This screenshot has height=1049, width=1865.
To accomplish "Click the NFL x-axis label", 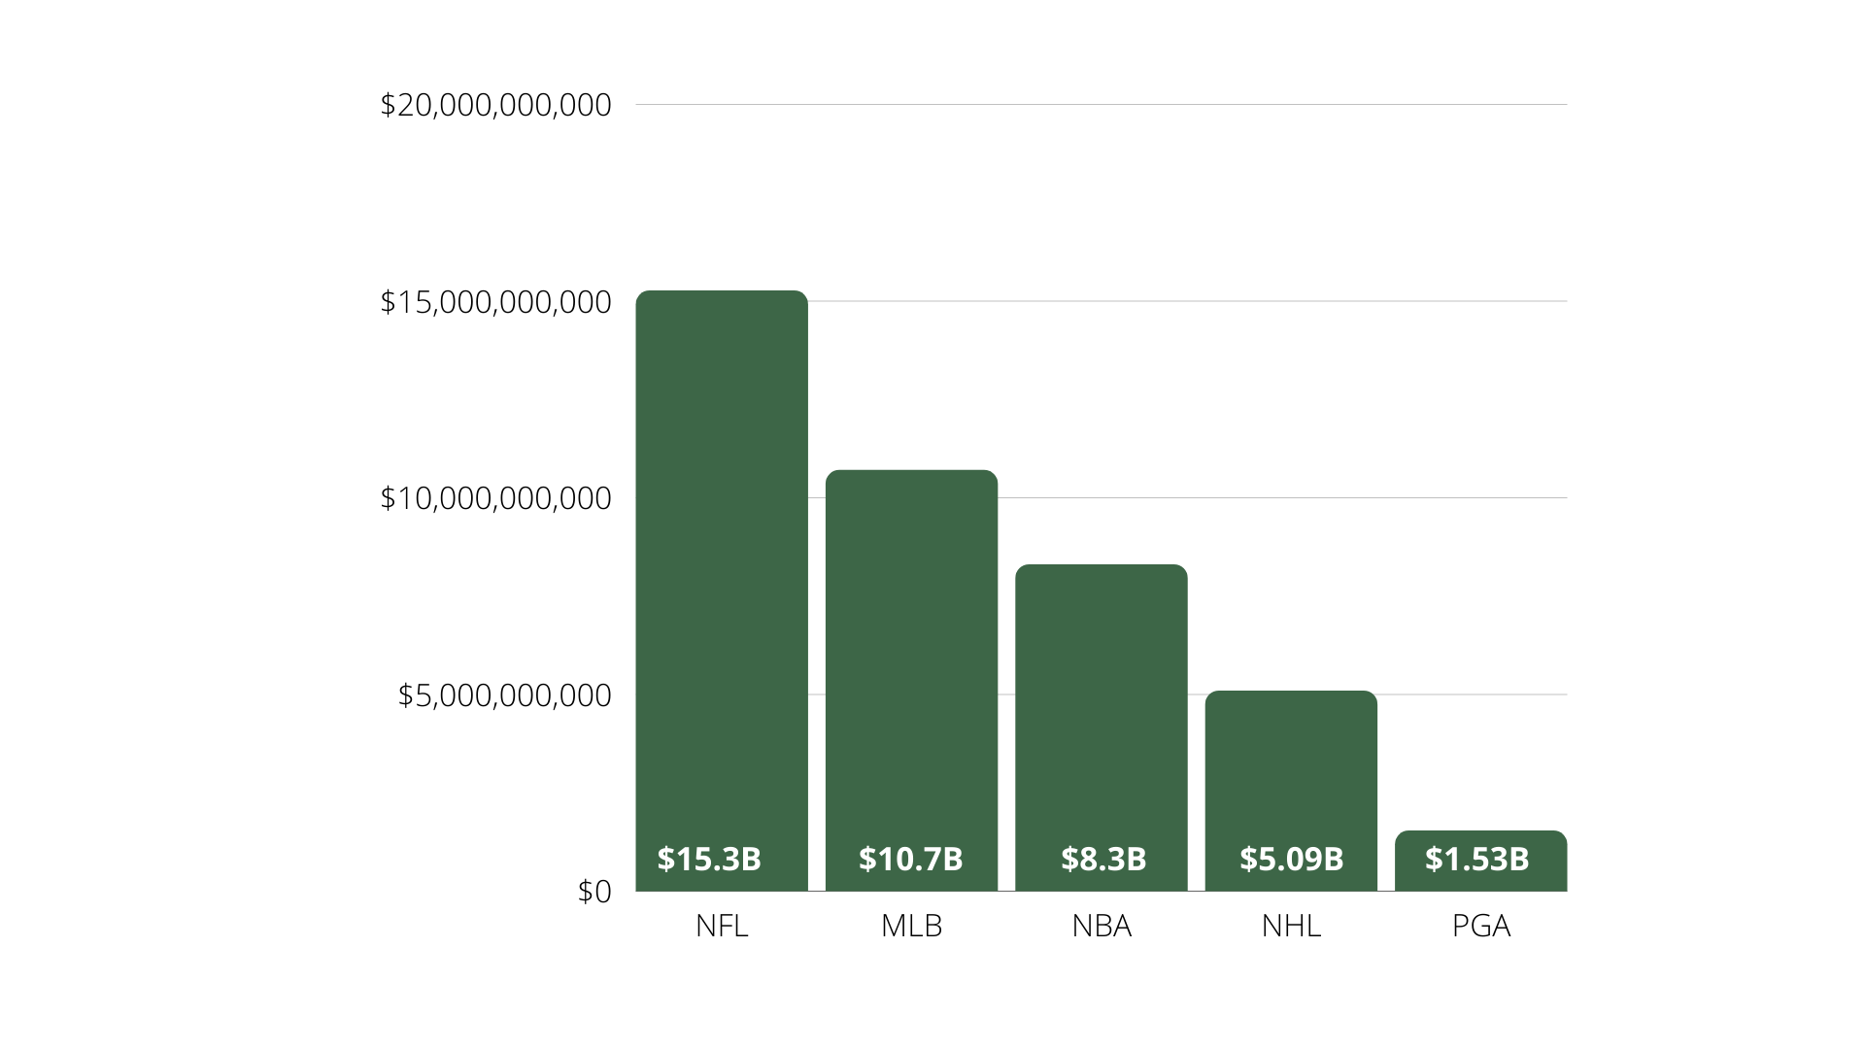I will tap(722, 926).
